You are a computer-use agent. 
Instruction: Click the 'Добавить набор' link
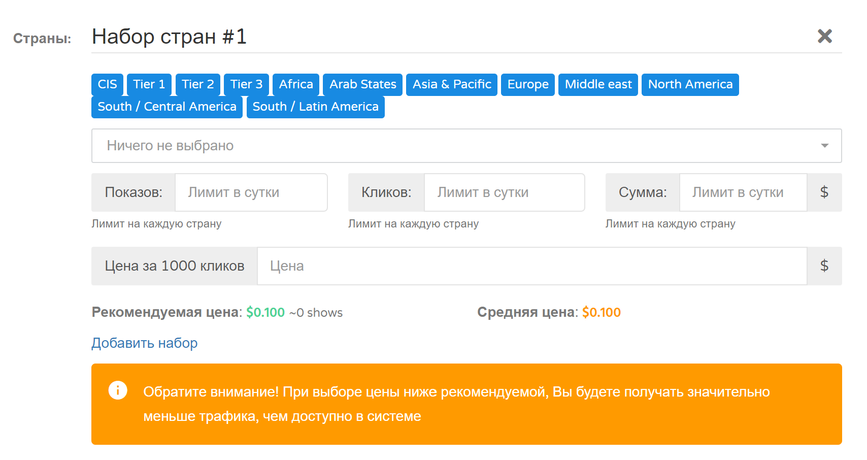(144, 343)
